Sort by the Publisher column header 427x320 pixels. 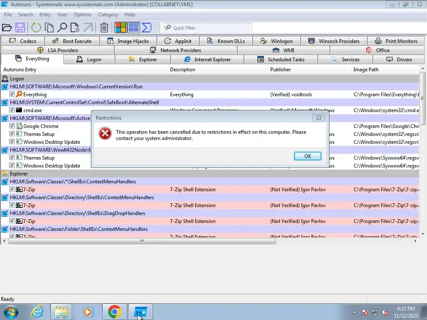pyautogui.click(x=309, y=70)
